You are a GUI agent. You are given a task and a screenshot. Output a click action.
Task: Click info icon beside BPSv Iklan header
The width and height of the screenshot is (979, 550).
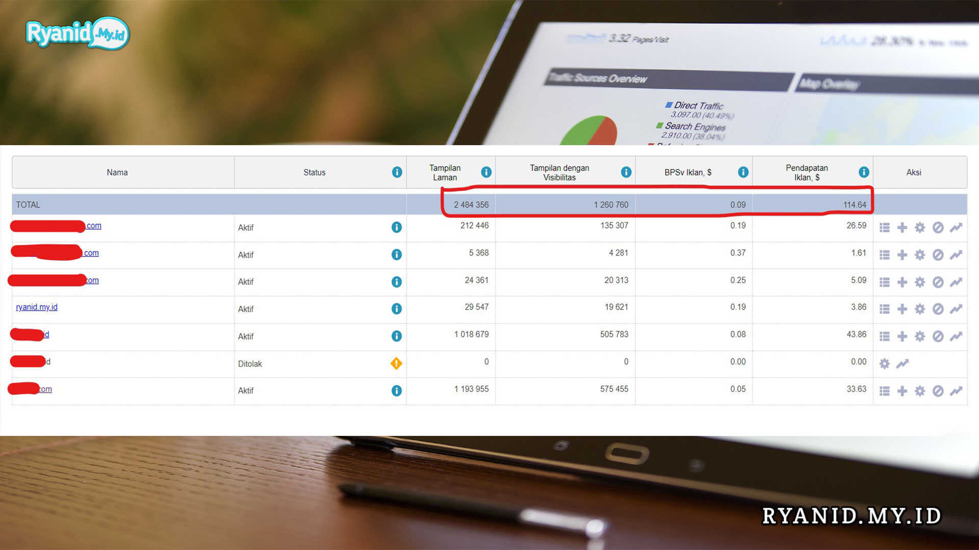click(743, 172)
